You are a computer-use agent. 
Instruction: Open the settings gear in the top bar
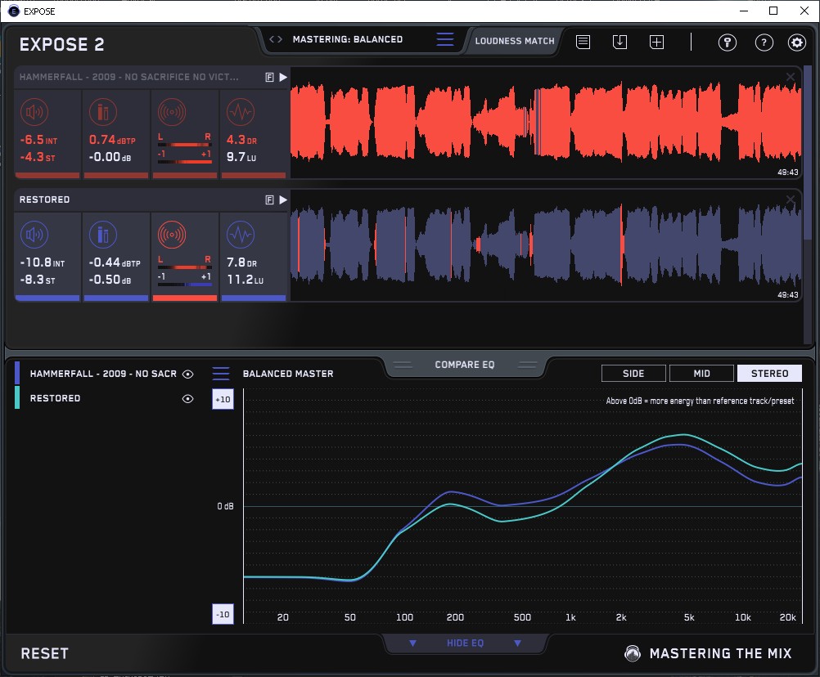coord(796,43)
